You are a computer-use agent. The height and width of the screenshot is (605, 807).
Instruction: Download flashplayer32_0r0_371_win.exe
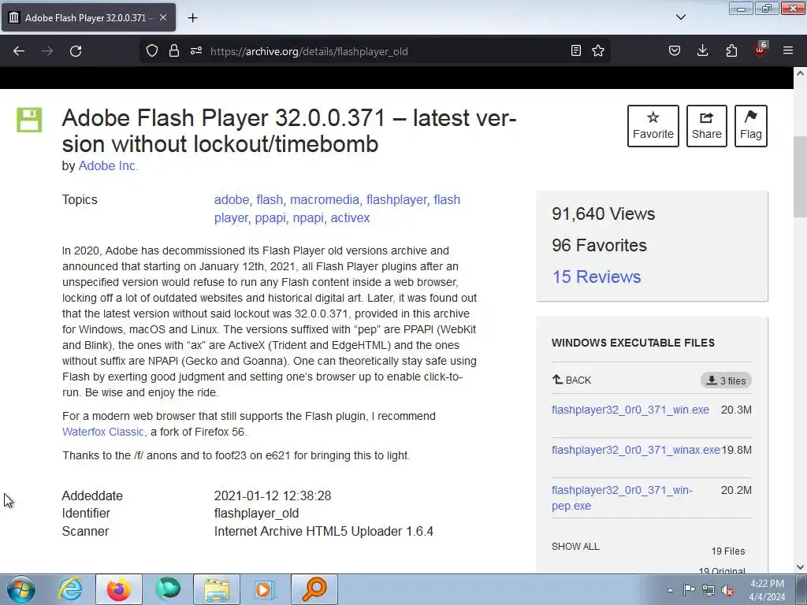630,410
